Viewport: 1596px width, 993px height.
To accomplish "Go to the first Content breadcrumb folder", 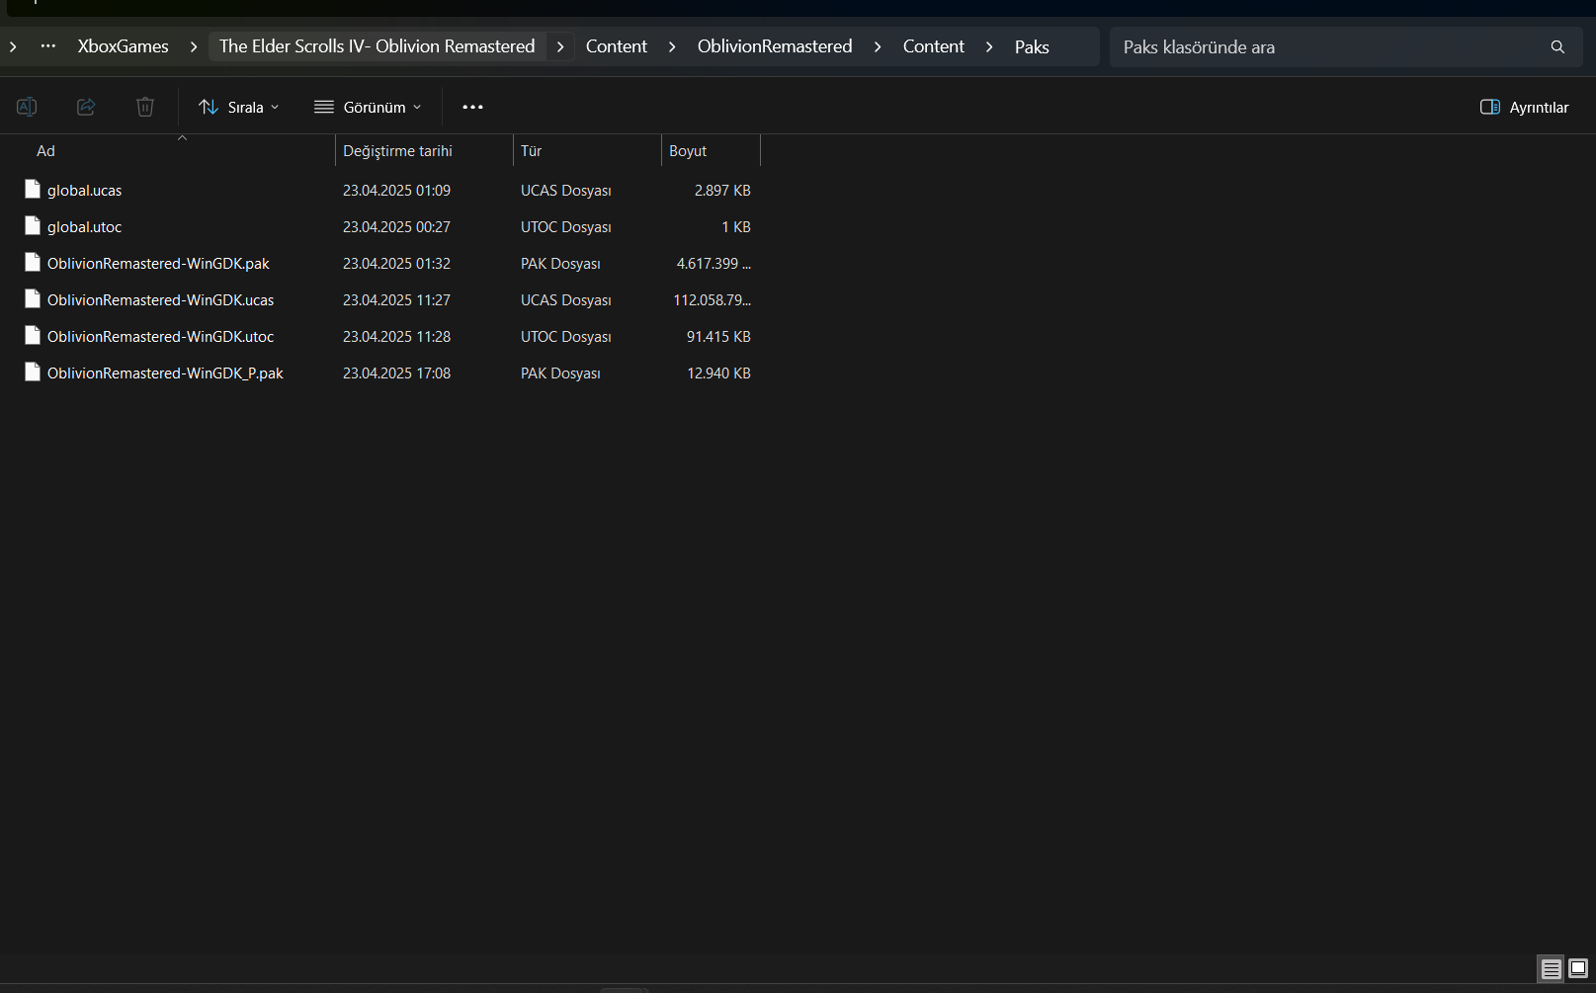I will click(x=617, y=46).
